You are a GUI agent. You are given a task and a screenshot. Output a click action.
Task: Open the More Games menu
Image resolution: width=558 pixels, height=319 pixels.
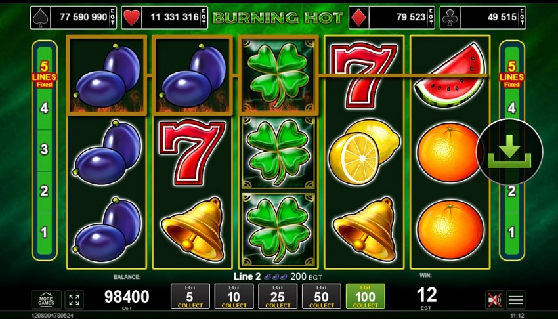coord(46,300)
